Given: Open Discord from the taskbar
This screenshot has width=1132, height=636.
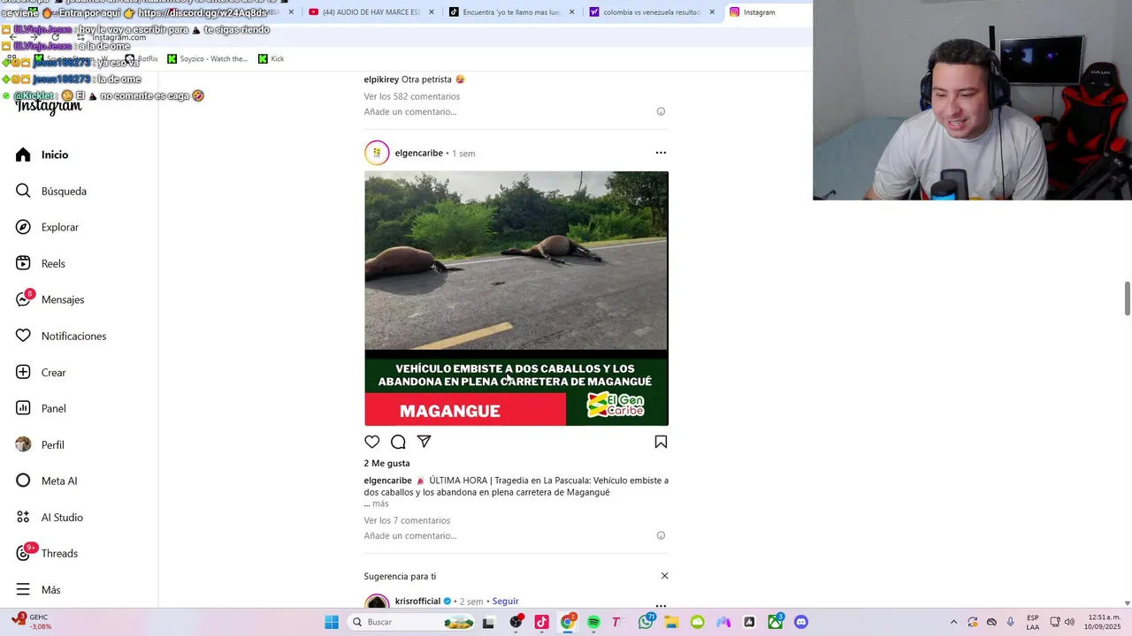Looking at the screenshot, I should point(801,622).
